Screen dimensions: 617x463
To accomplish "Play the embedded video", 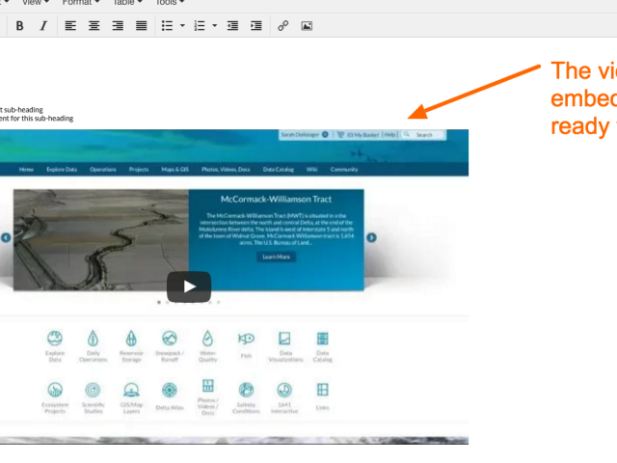I will point(189,286).
